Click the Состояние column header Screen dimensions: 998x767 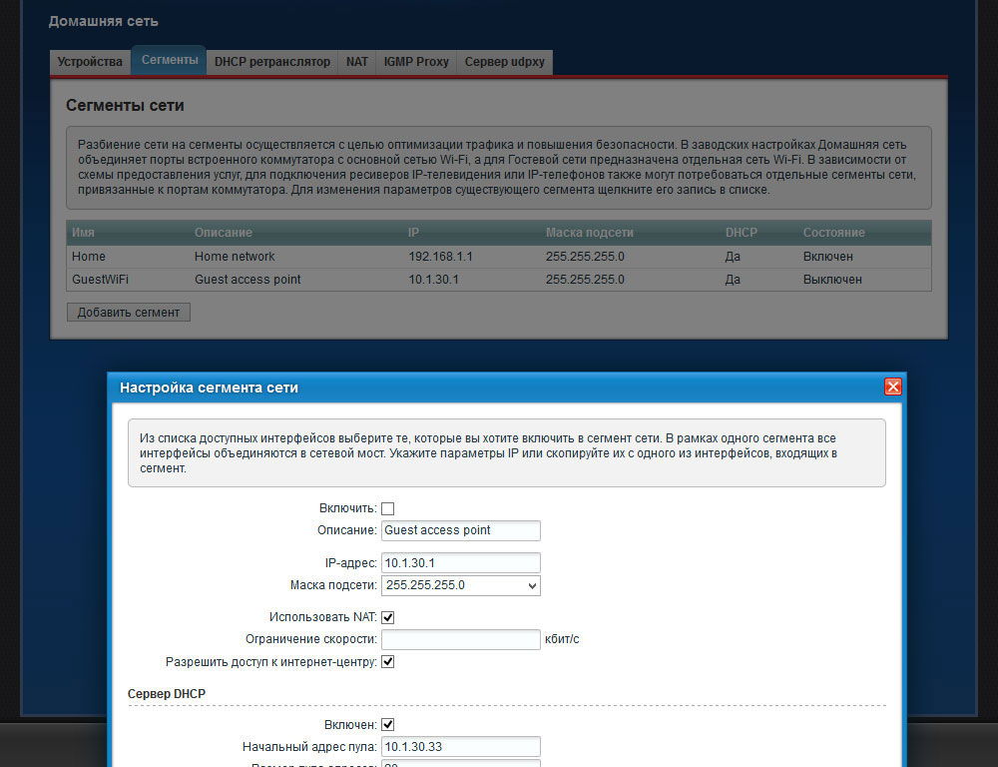click(833, 233)
